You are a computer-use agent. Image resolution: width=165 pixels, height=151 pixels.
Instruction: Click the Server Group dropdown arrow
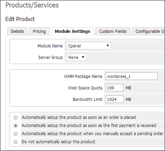coord(83,57)
